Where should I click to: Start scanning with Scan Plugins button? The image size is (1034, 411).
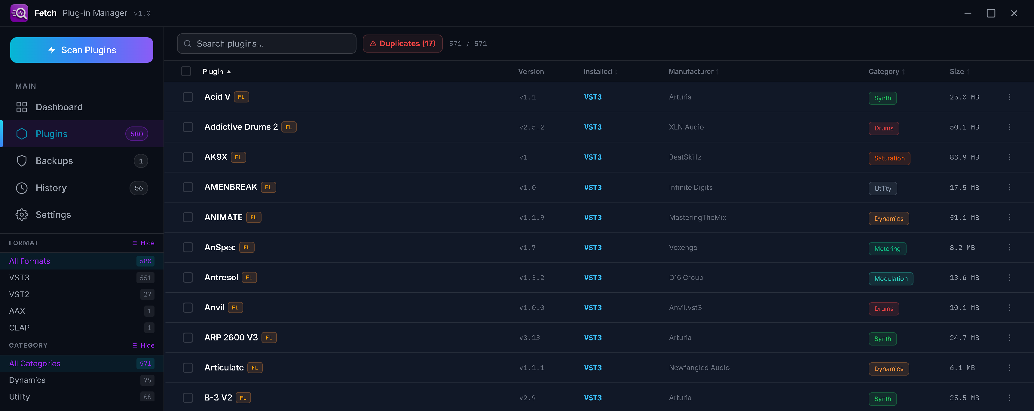tap(81, 50)
